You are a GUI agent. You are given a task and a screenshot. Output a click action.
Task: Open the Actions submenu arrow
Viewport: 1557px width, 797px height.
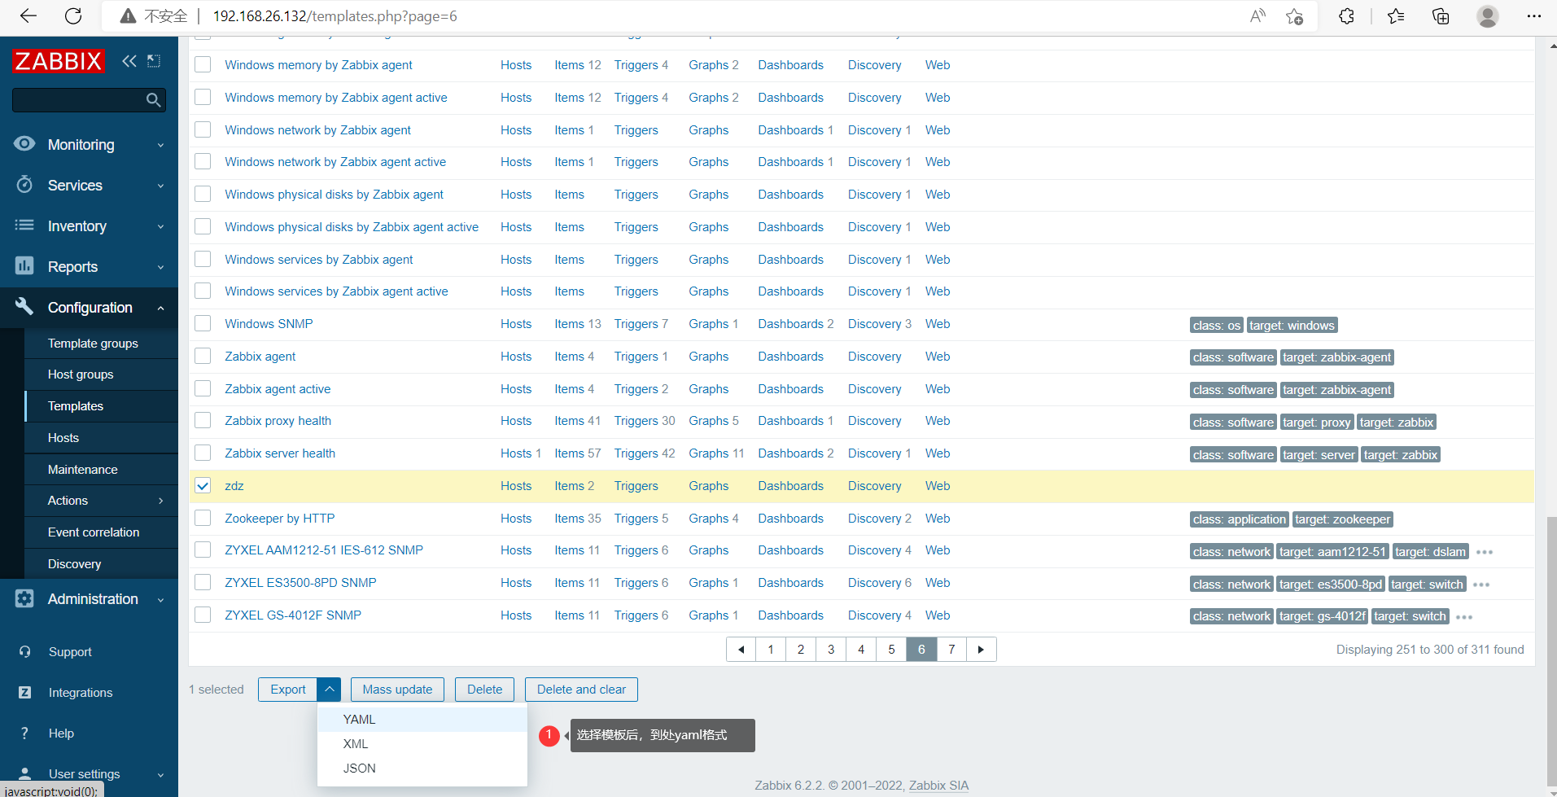[160, 501]
